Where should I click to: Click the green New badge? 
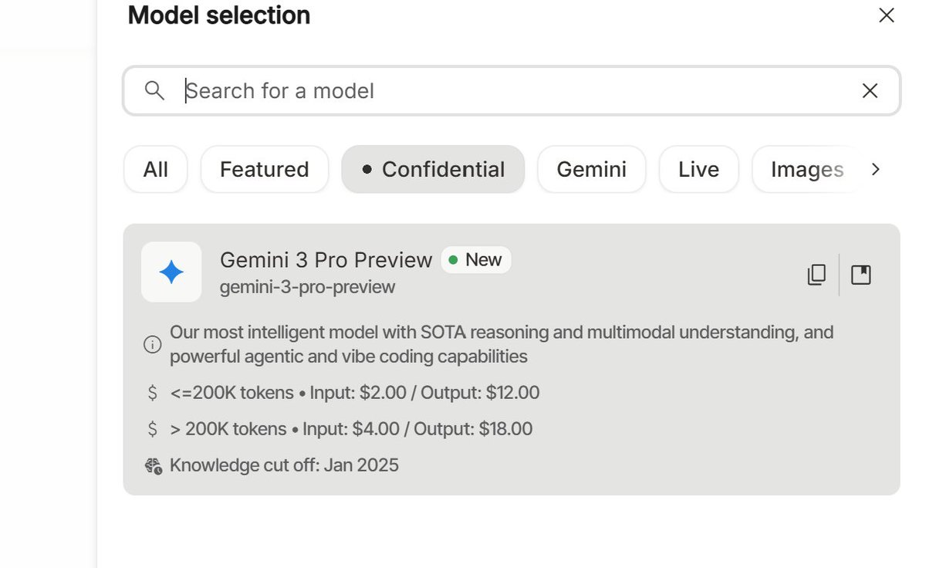tap(476, 260)
